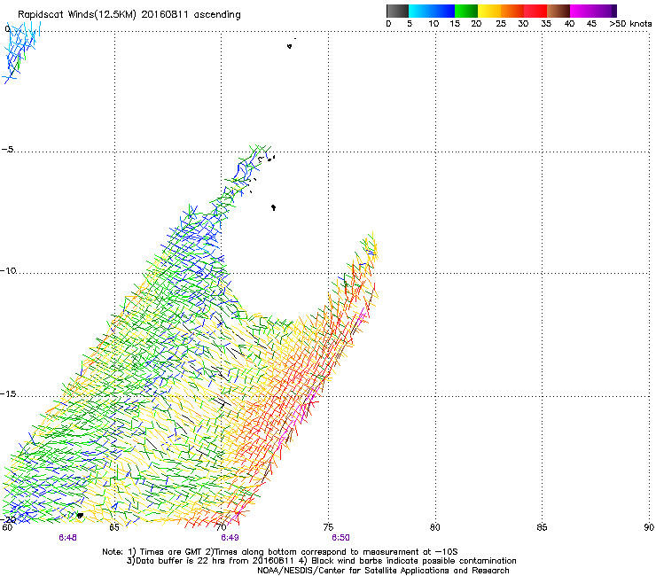Click the magenta 40-45 knots legend swatch

click(582, 11)
